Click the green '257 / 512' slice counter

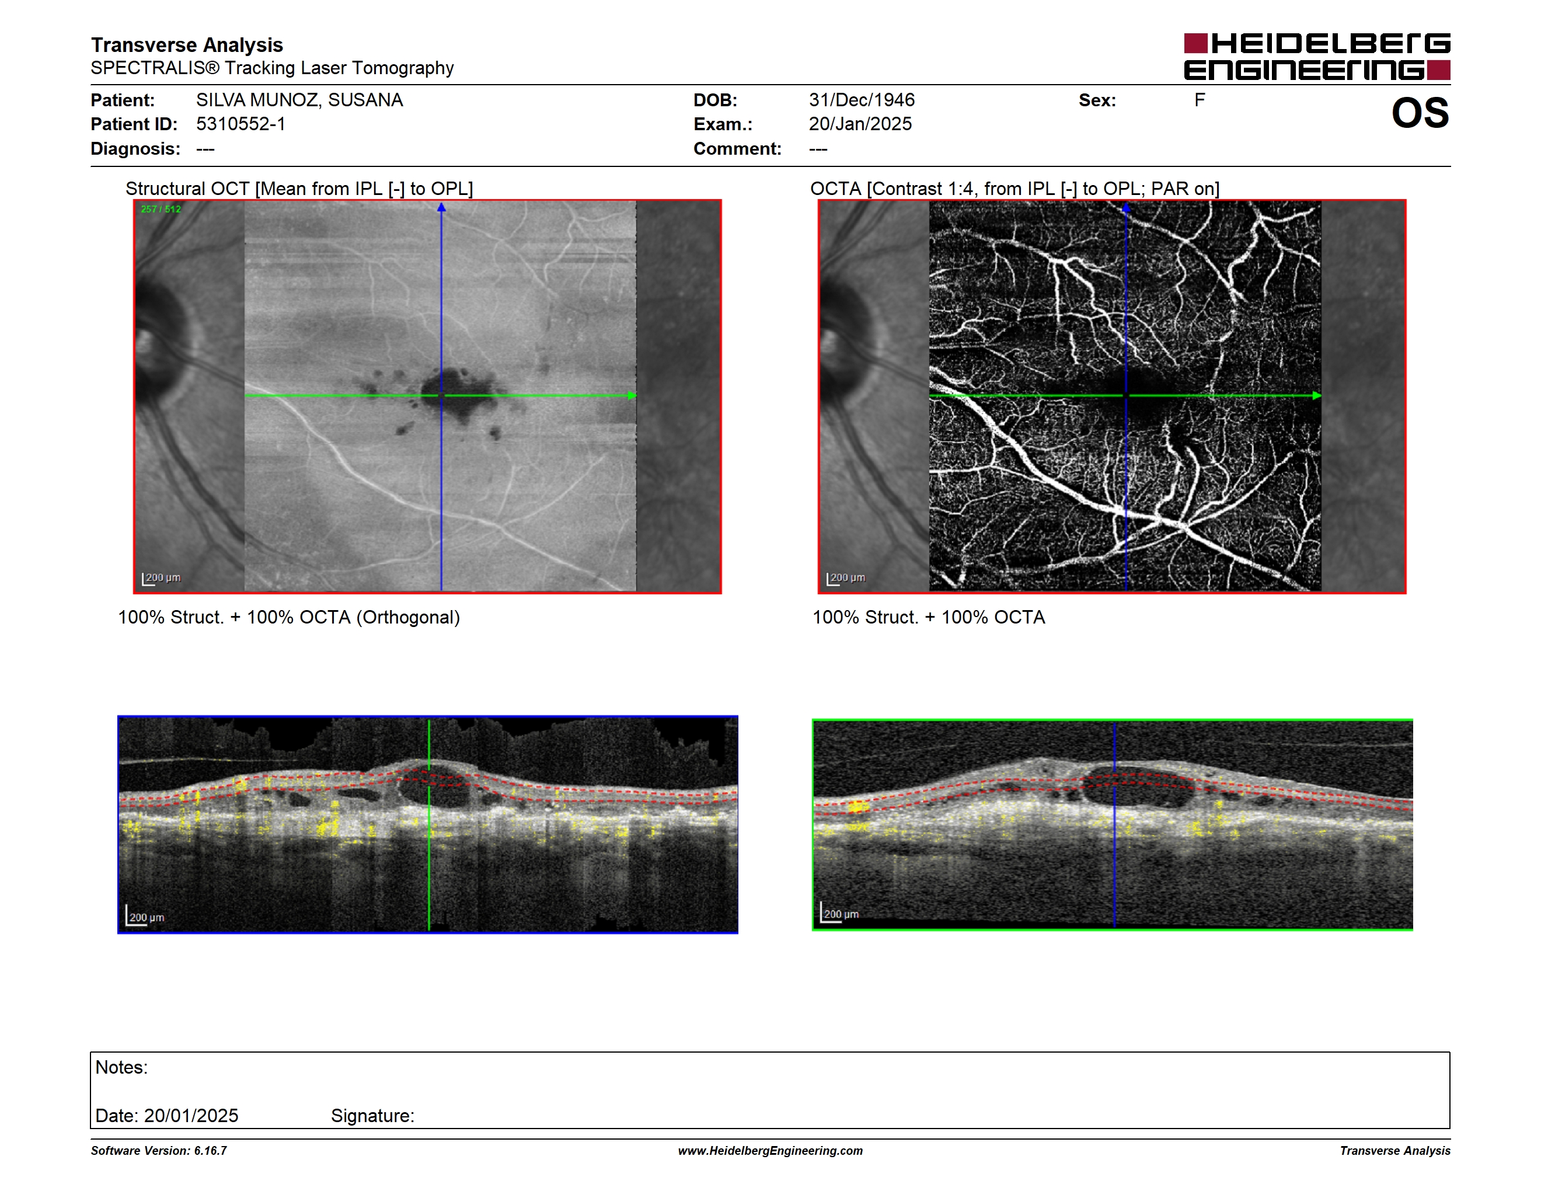(161, 209)
